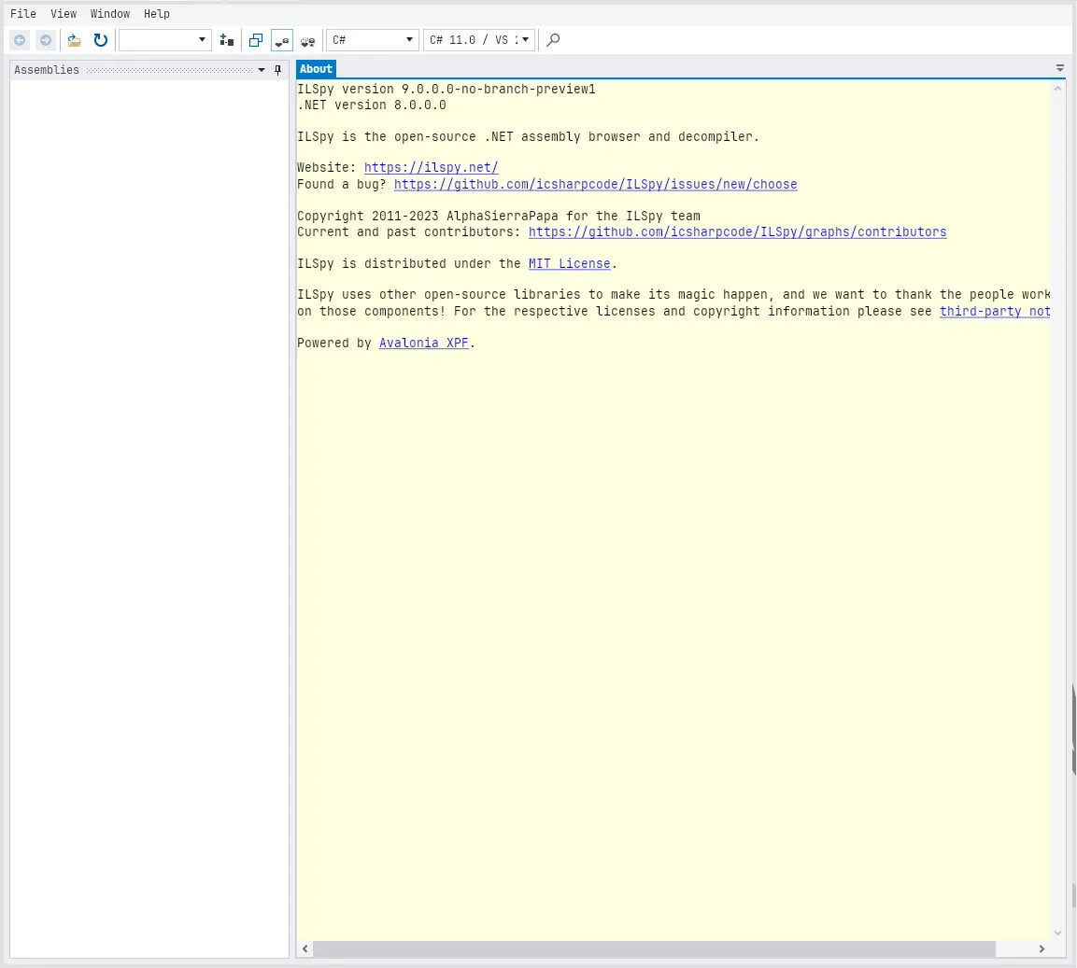Image resolution: width=1077 pixels, height=968 pixels.
Task: Click the Assemblies panel title
Action: 47,70
